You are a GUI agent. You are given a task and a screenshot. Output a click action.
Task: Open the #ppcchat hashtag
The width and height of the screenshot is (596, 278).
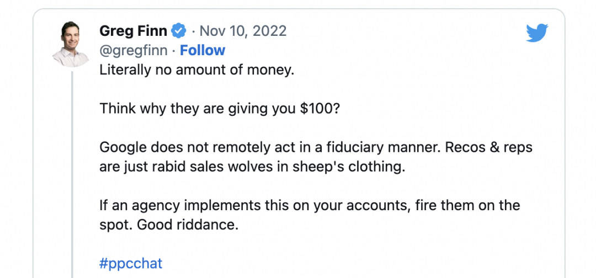tap(131, 263)
